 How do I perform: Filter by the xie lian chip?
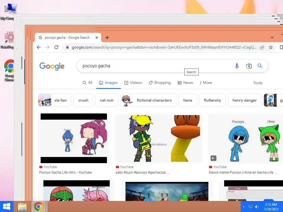[55, 100]
